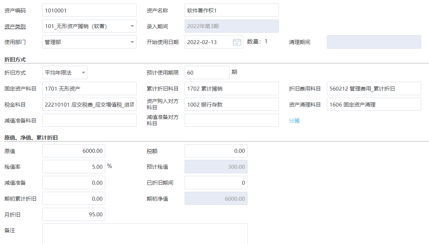
Task: Click 资产清理科目 field 1606 固定资产清理
Action: (374, 104)
